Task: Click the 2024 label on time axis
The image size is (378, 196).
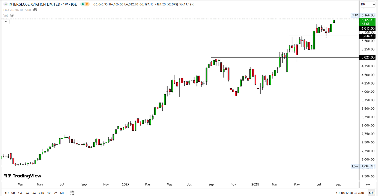Action: pos(125,184)
